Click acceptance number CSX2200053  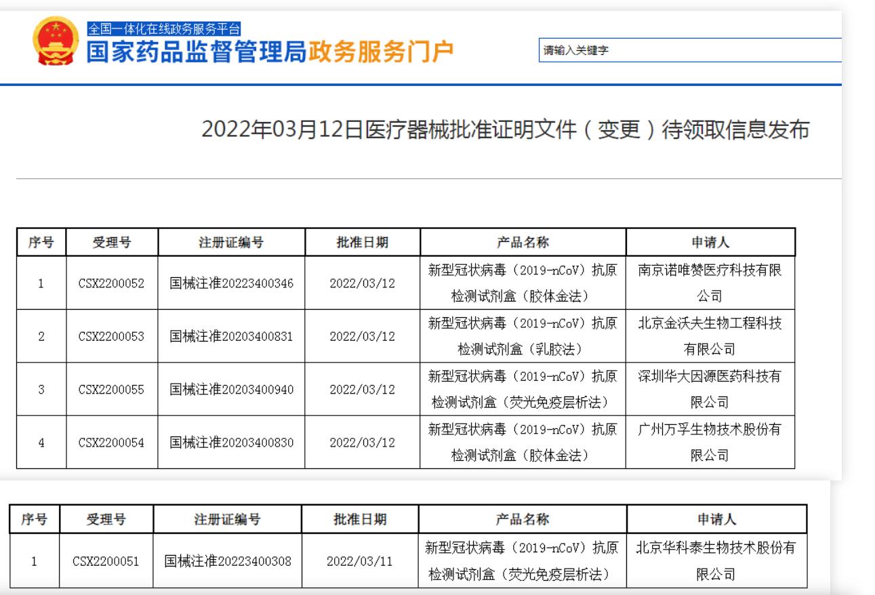pyautogui.click(x=111, y=337)
